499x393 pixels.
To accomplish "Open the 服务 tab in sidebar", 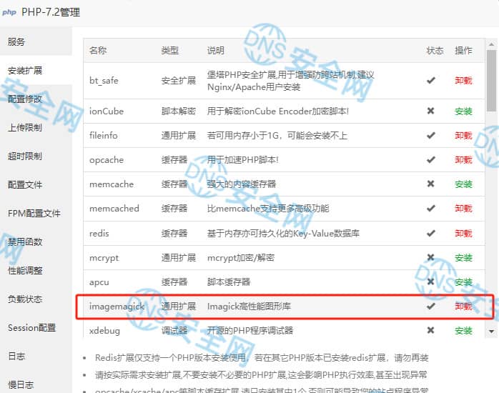I will [x=36, y=41].
